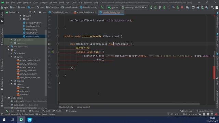The image size is (219, 123).
Task: Click the scroll-from-source target icon
Action: point(30,12)
